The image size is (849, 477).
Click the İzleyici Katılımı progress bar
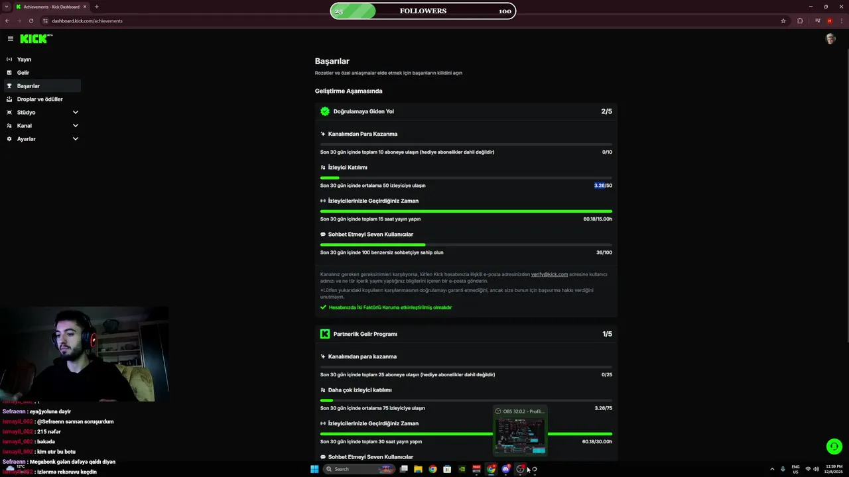point(466,178)
